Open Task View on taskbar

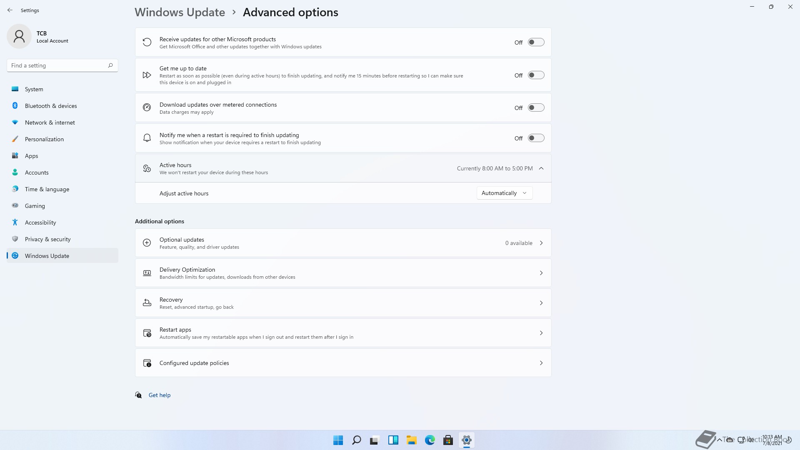pos(375,440)
